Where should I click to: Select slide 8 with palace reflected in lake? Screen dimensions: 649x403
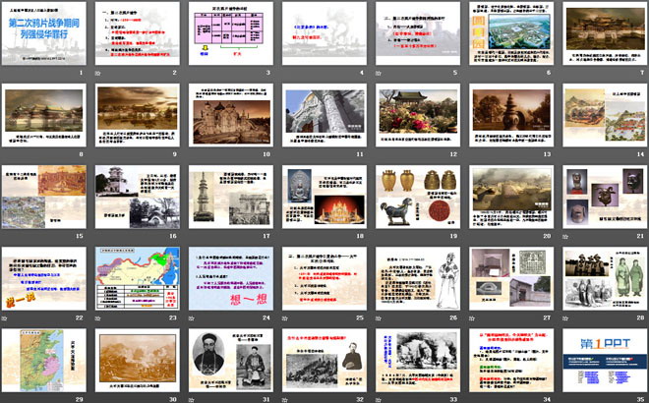(x=44, y=115)
